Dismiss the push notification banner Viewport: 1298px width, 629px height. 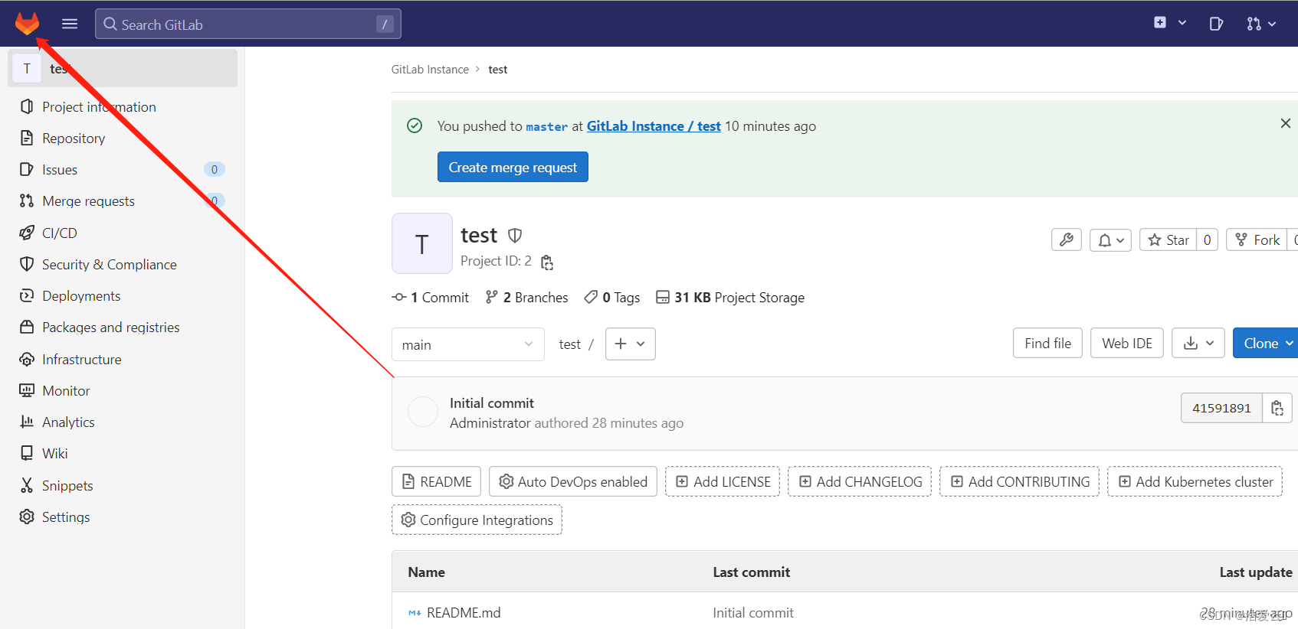click(x=1285, y=123)
